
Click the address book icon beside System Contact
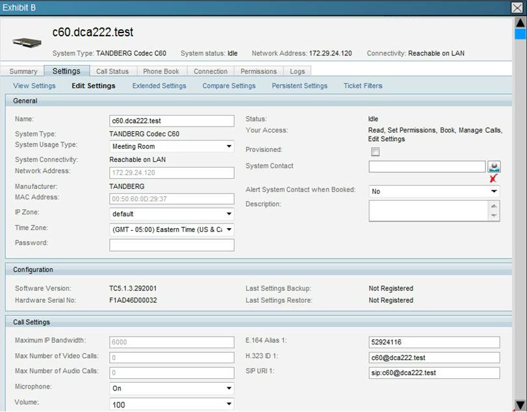[x=494, y=166]
